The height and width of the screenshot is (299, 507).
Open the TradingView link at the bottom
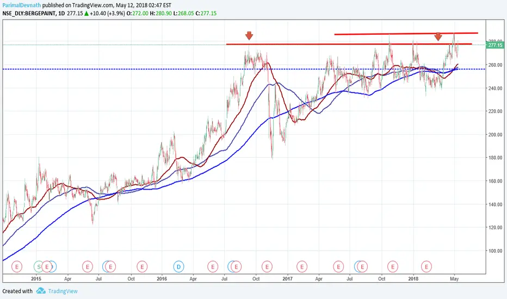63,291
